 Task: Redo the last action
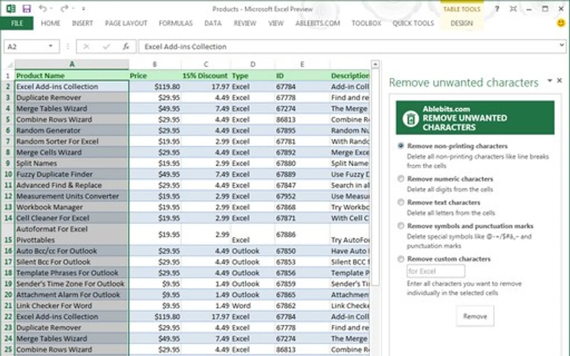[x=64, y=8]
